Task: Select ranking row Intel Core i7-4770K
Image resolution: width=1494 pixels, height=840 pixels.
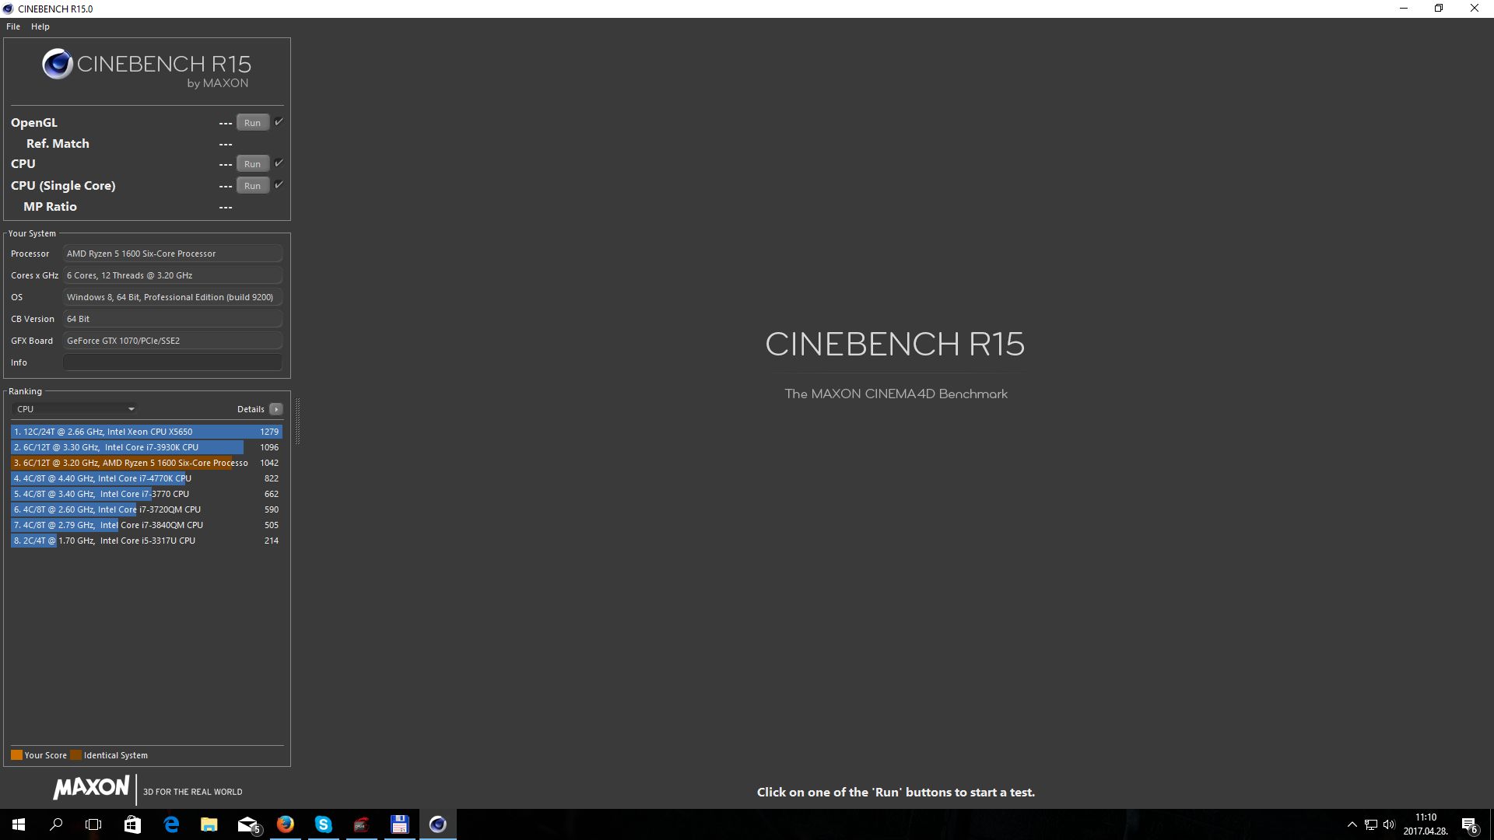Action: tap(146, 478)
